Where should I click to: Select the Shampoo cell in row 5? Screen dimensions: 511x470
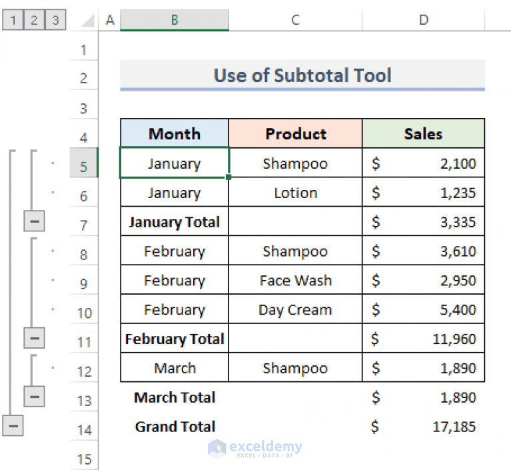pyautogui.click(x=295, y=163)
